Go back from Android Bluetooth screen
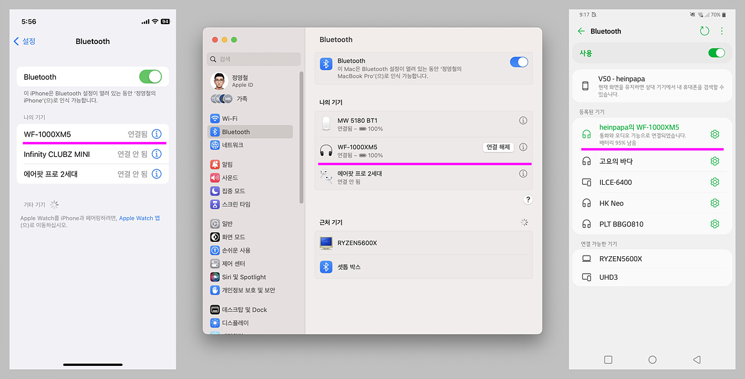The image size is (745, 379). (x=581, y=31)
